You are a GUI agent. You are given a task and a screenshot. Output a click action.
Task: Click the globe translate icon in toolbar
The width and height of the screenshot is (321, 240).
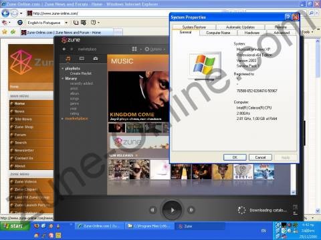(x=20, y=23)
